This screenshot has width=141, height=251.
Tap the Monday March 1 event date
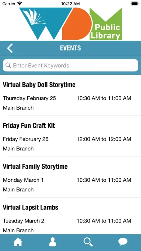pyautogui.click(x=23, y=180)
